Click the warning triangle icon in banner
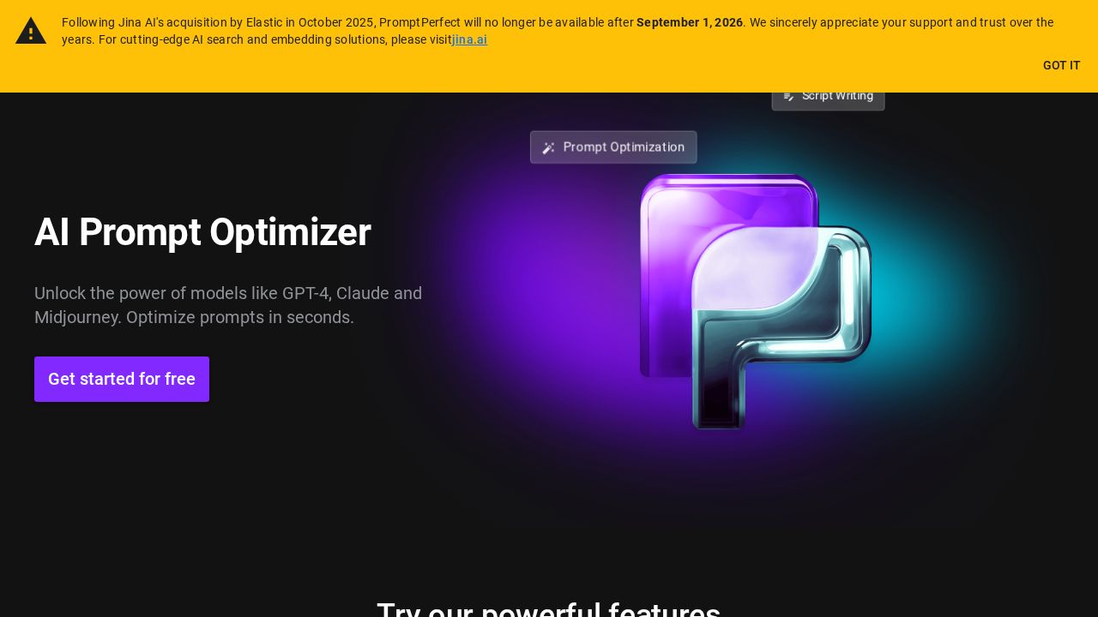The image size is (1098, 617). click(x=31, y=31)
